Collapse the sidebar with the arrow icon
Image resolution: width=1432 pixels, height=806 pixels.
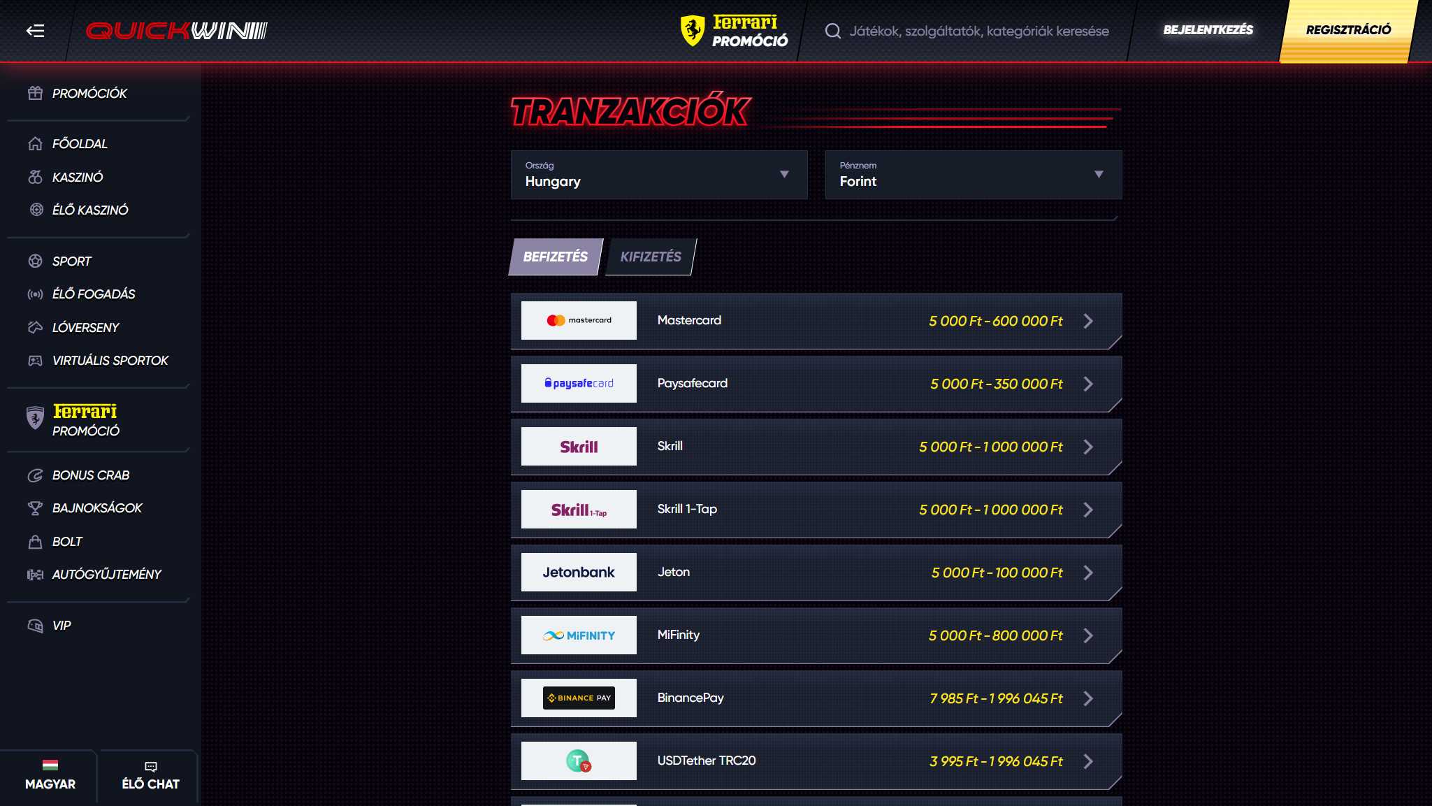(x=36, y=31)
